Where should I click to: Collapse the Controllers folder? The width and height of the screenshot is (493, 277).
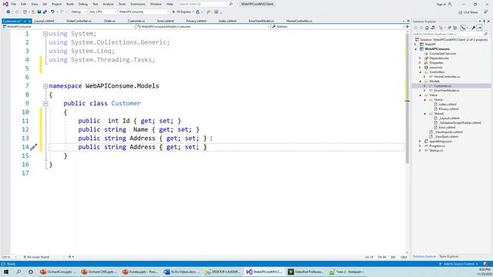coord(420,72)
